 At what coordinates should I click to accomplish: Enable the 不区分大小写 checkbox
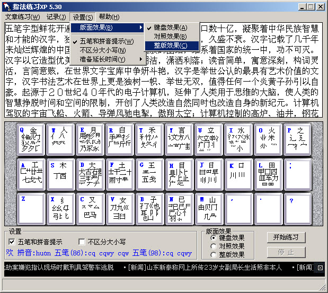[x=82, y=242]
